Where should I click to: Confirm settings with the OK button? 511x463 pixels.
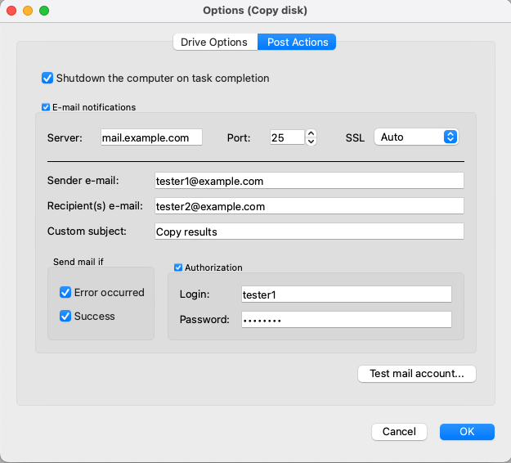coord(467,432)
